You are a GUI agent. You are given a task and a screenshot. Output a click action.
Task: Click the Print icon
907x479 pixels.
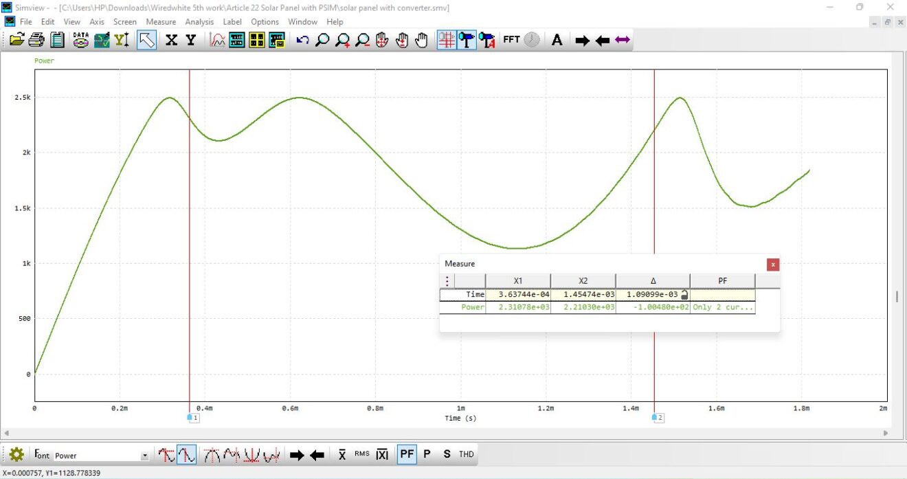[36, 40]
